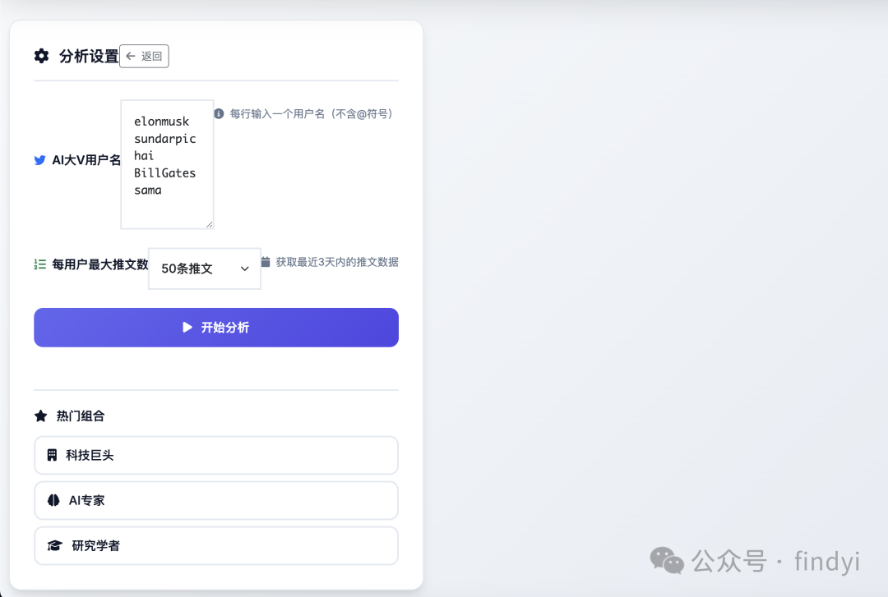Viewport: 888px width, 597px height.
Task: Click the graduation cap icon in 研究学者
Action: pos(55,545)
